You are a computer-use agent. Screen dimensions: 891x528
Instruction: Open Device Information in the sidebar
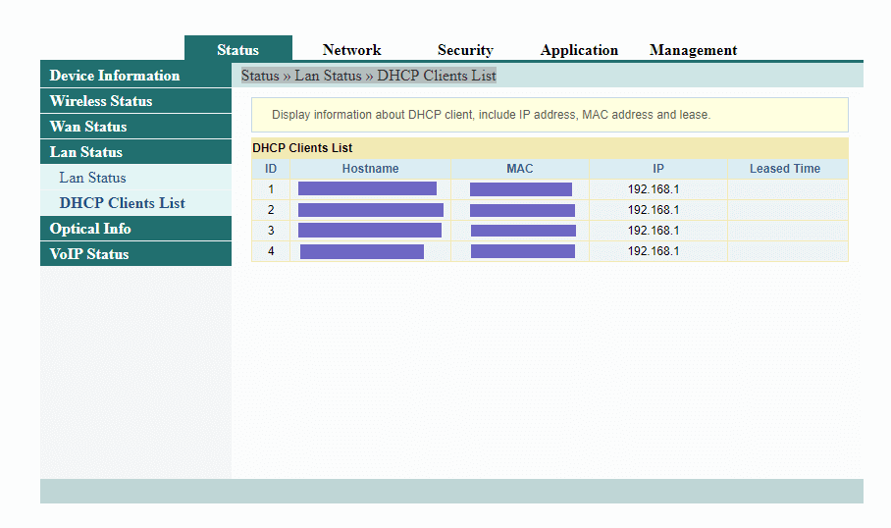coord(115,76)
